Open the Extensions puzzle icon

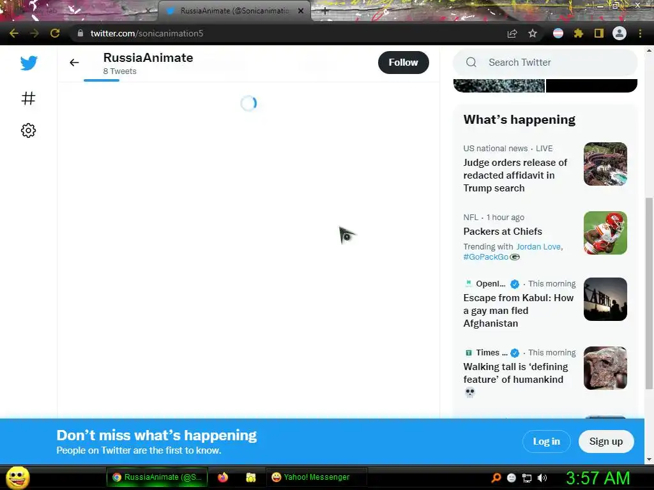click(x=579, y=33)
